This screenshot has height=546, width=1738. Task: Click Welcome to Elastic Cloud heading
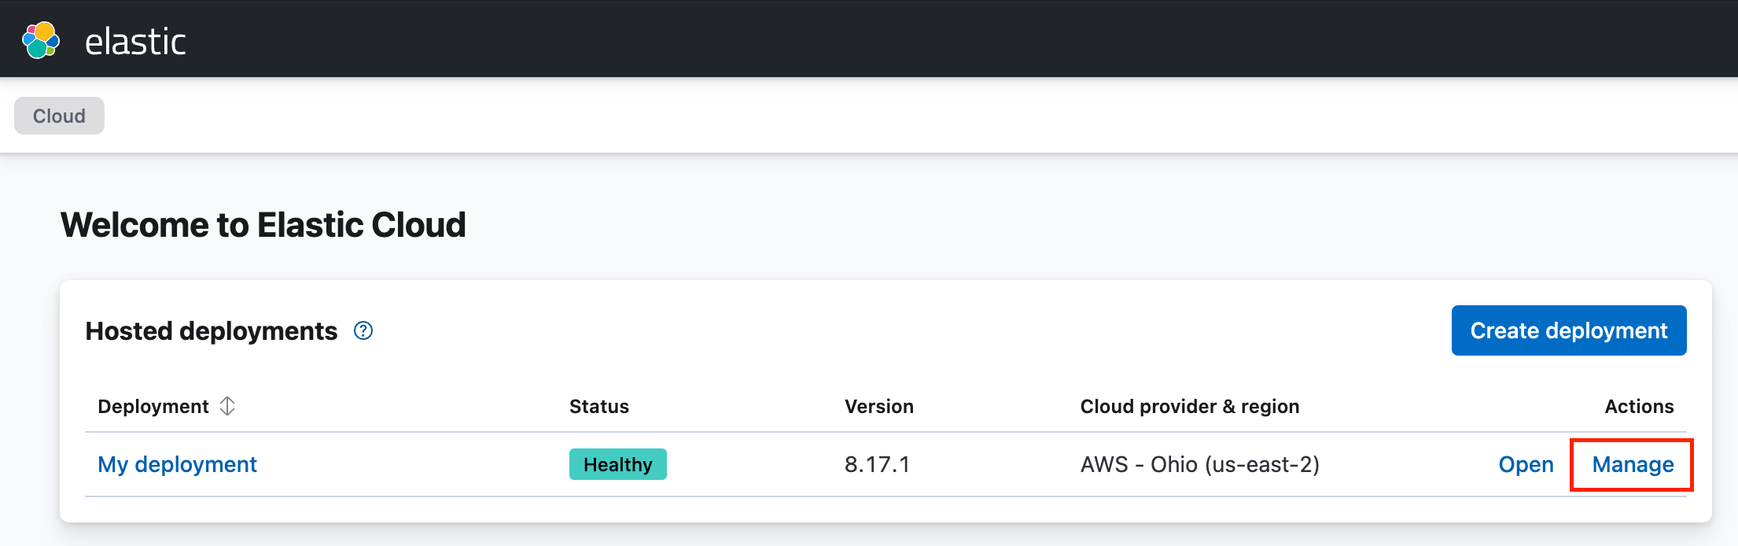(263, 225)
